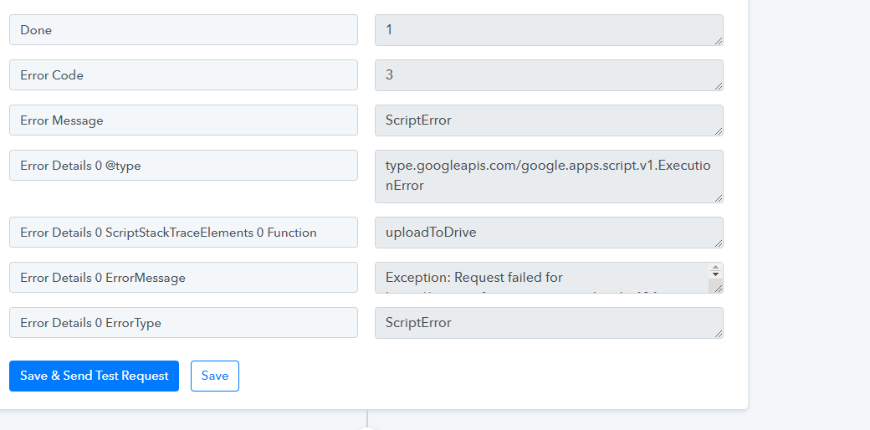Click Save & Send Test Request button

94,376
